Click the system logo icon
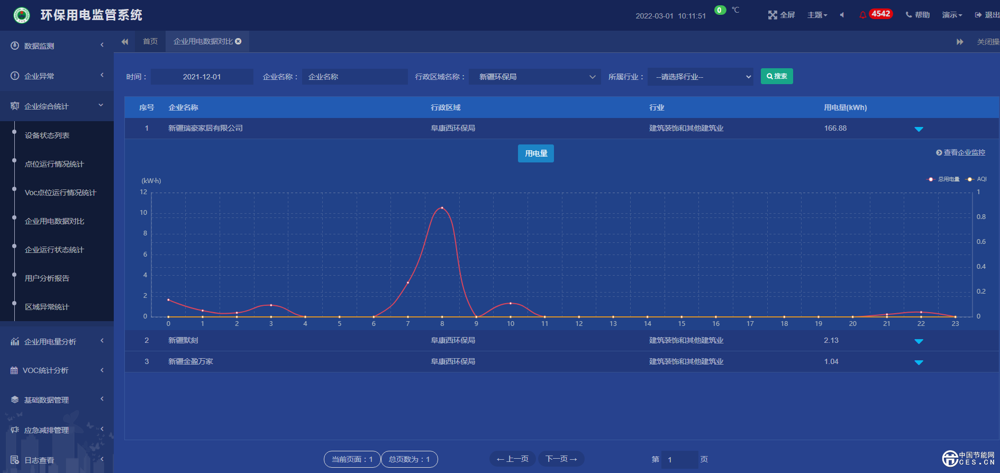This screenshot has width=1000, height=473. pos(22,15)
